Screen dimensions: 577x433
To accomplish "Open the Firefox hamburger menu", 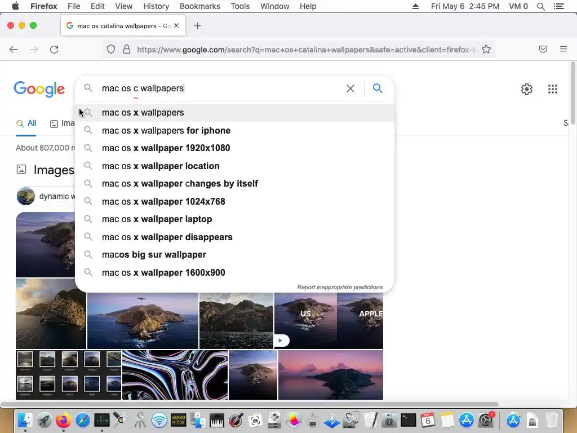I will [563, 49].
